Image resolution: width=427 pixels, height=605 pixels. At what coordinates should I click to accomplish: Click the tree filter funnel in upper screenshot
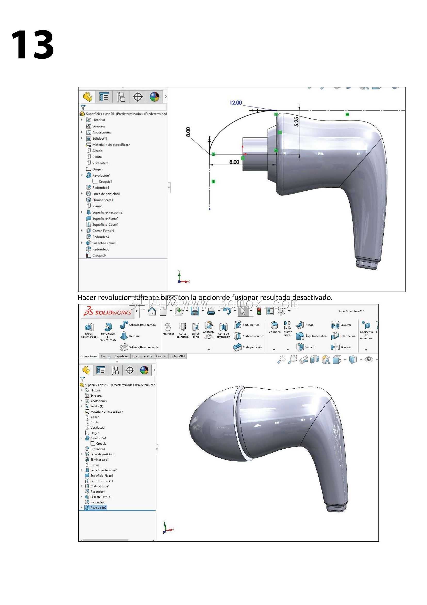(83, 107)
